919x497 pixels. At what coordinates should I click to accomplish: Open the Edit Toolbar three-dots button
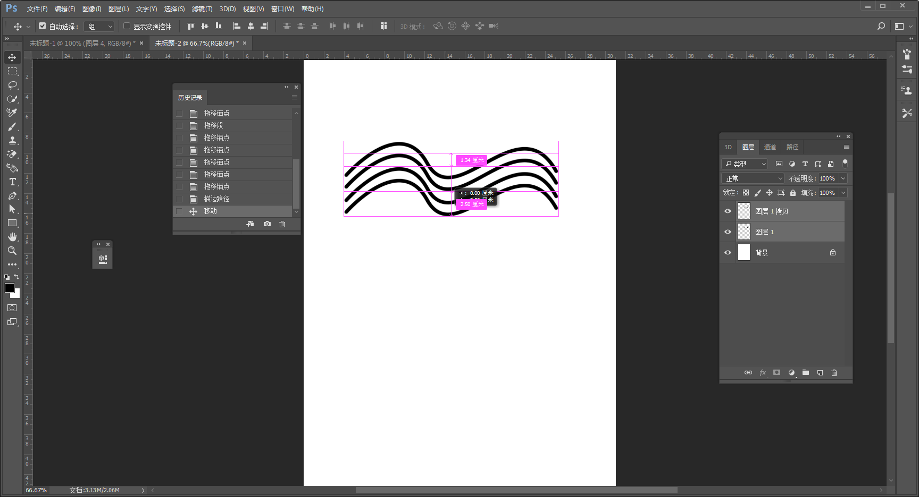12,264
